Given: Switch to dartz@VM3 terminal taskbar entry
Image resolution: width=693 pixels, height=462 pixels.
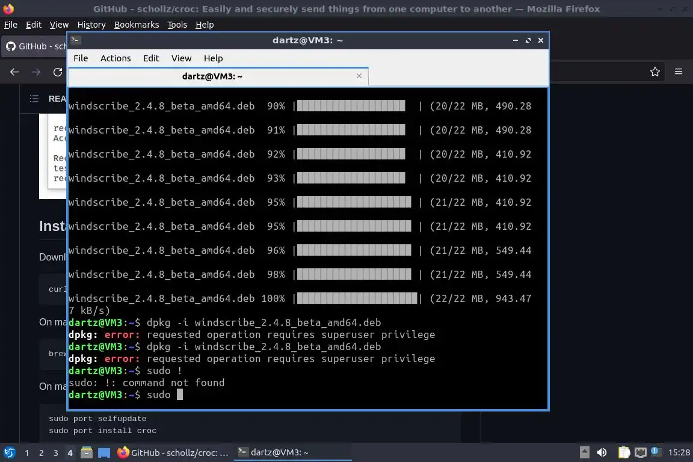Looking at the screenshot, I should pyautogui.click(x=292, y=452).
